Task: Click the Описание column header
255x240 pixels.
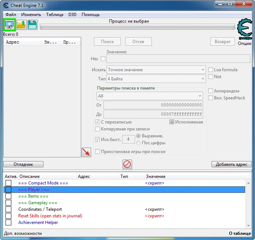Action: [x=47, y=176]
